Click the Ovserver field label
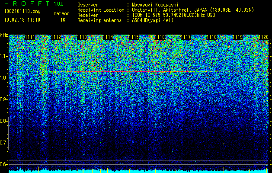 88,5
